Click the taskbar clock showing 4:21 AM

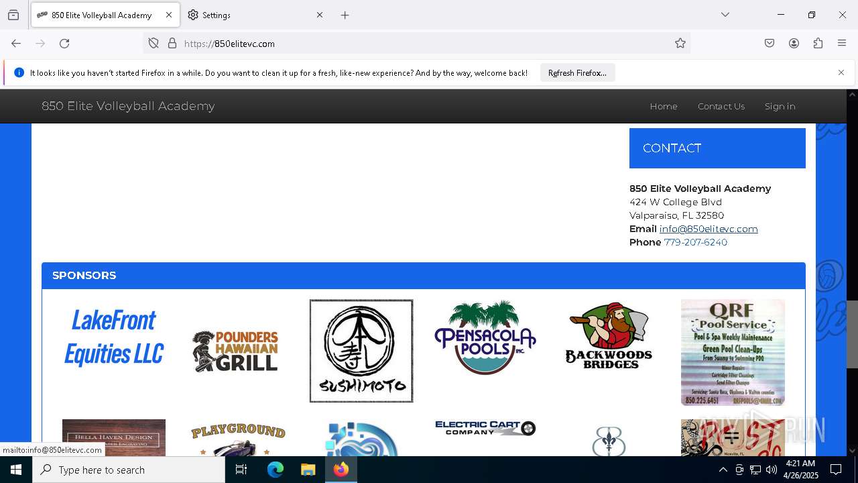(x=801, y=470)
